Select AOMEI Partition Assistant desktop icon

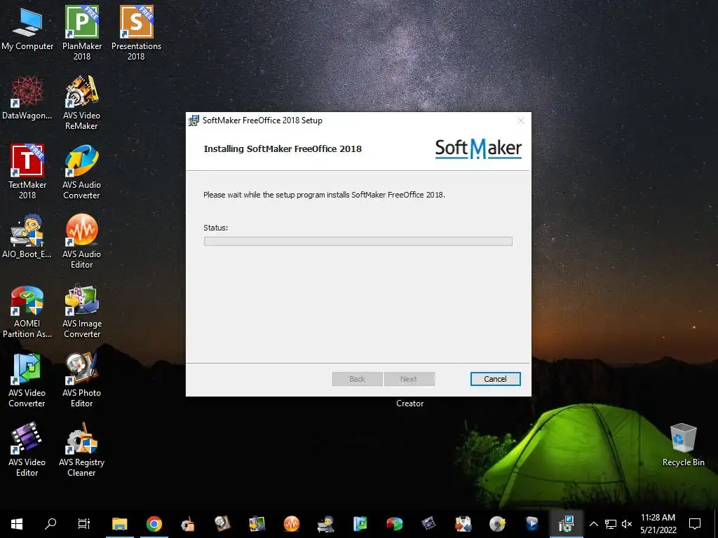point(27,311)
